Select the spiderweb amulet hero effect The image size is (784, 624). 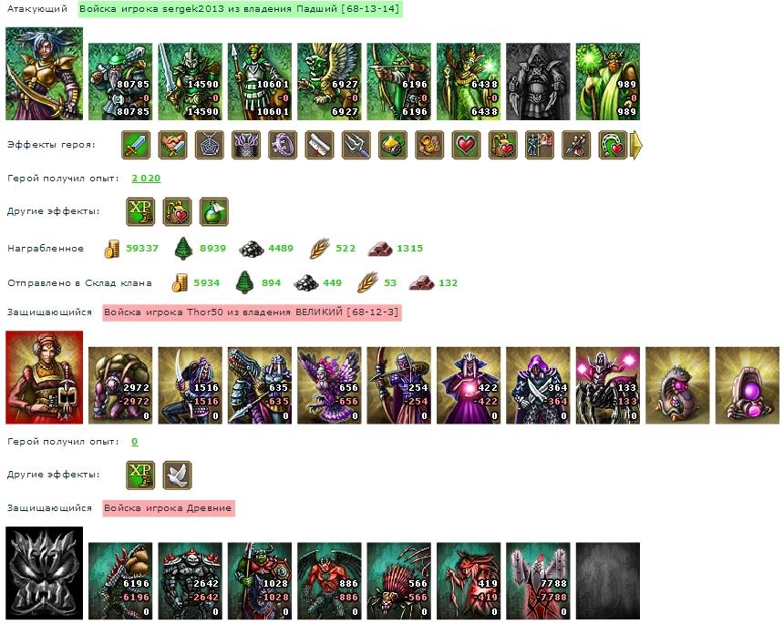pyautogui.click(x=210, y=145)
